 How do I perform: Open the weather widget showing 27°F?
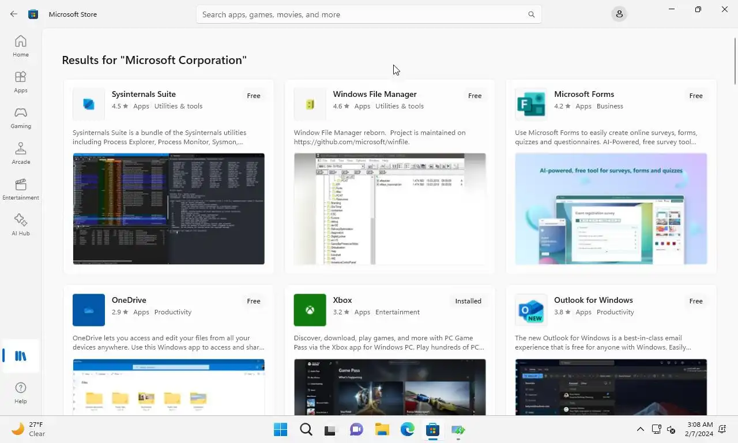tap(29, 429)
